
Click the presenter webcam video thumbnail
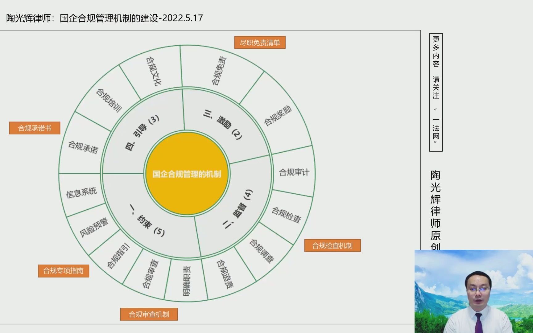pos(474,291)
